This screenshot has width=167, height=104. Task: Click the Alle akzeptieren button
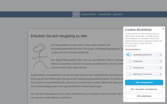(144, 82)
